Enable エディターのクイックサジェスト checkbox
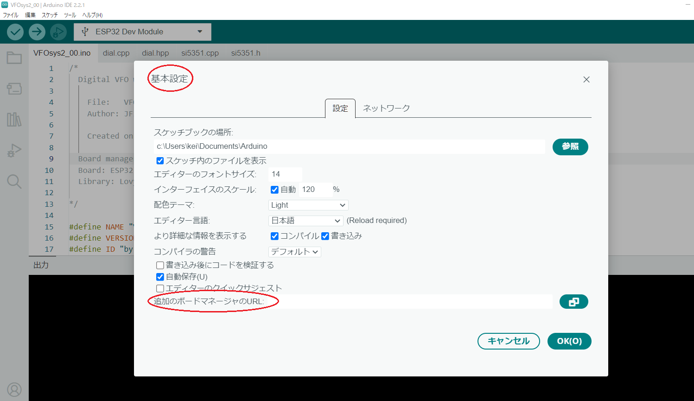This screenshot has width=694, height=401. (x=160, y=288)
